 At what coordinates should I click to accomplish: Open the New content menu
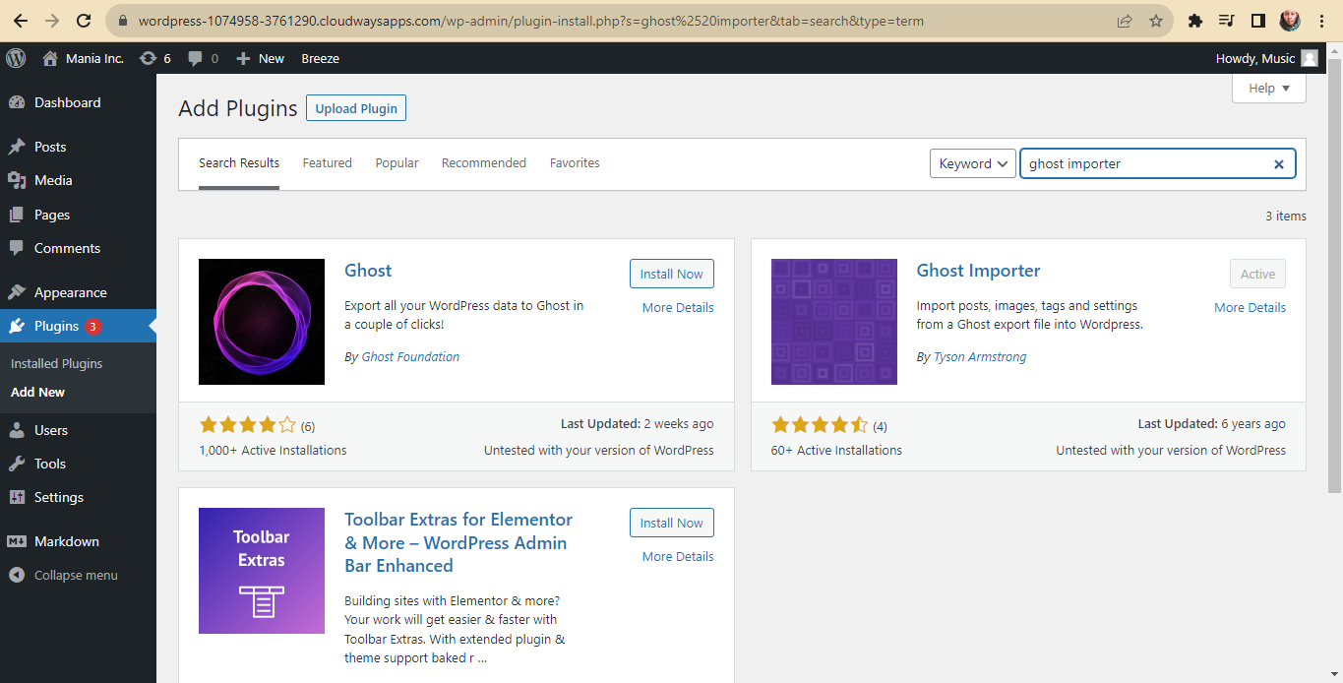[260, 58]
